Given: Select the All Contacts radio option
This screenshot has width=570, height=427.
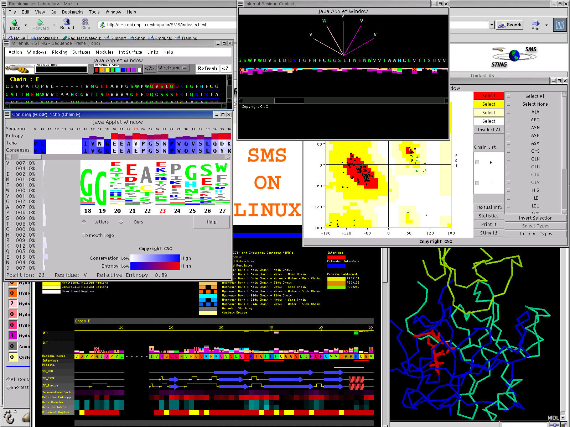Looking at the screenshot, I should coord(9,379).
